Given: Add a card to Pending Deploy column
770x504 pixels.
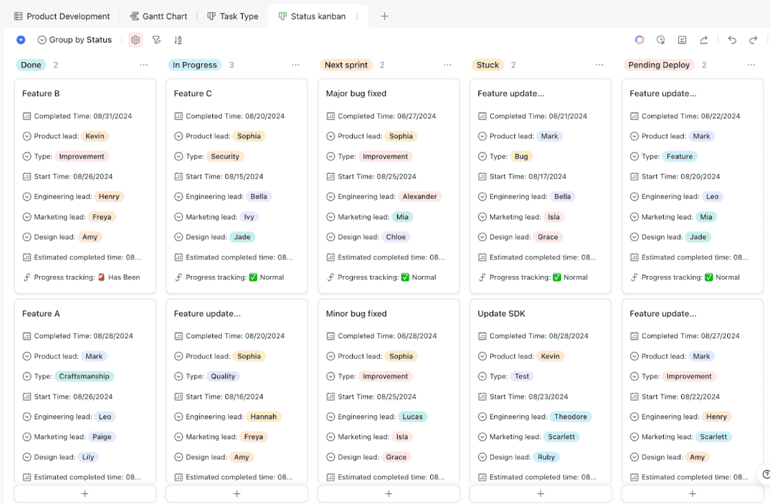Looking at the screenshot, I should point(692,494).
